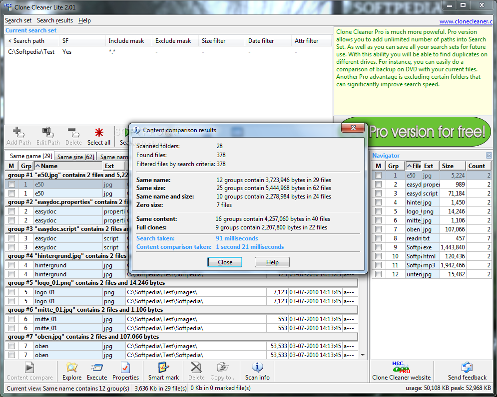Image resolution: width=497 pixels, height=397 pixels.
Task: Switch to Same size [62] tab
Action: pyautogui.click(x=76, y=157)
